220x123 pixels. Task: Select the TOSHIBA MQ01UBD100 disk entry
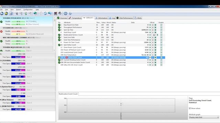(26, 49)
